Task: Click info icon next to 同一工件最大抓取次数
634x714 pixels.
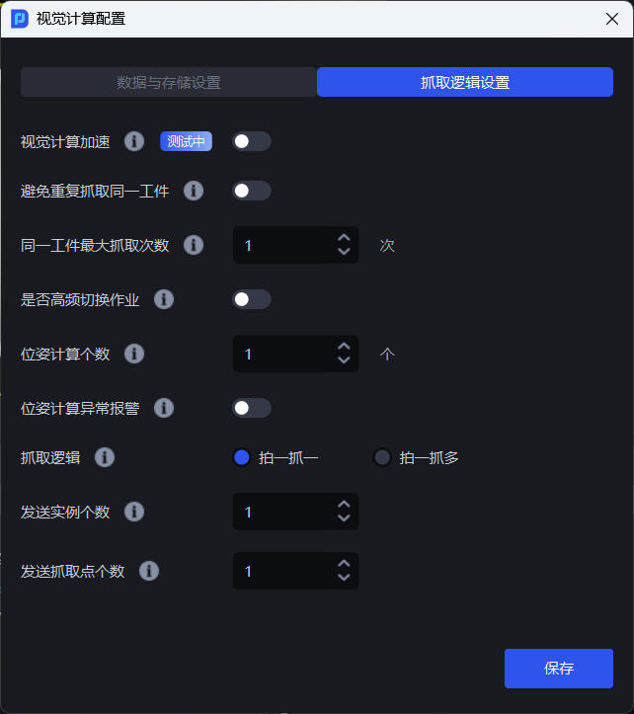Action: point(194,245)
